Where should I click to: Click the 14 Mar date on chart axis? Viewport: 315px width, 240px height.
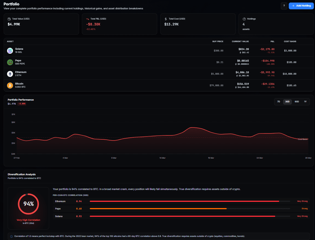162,158
